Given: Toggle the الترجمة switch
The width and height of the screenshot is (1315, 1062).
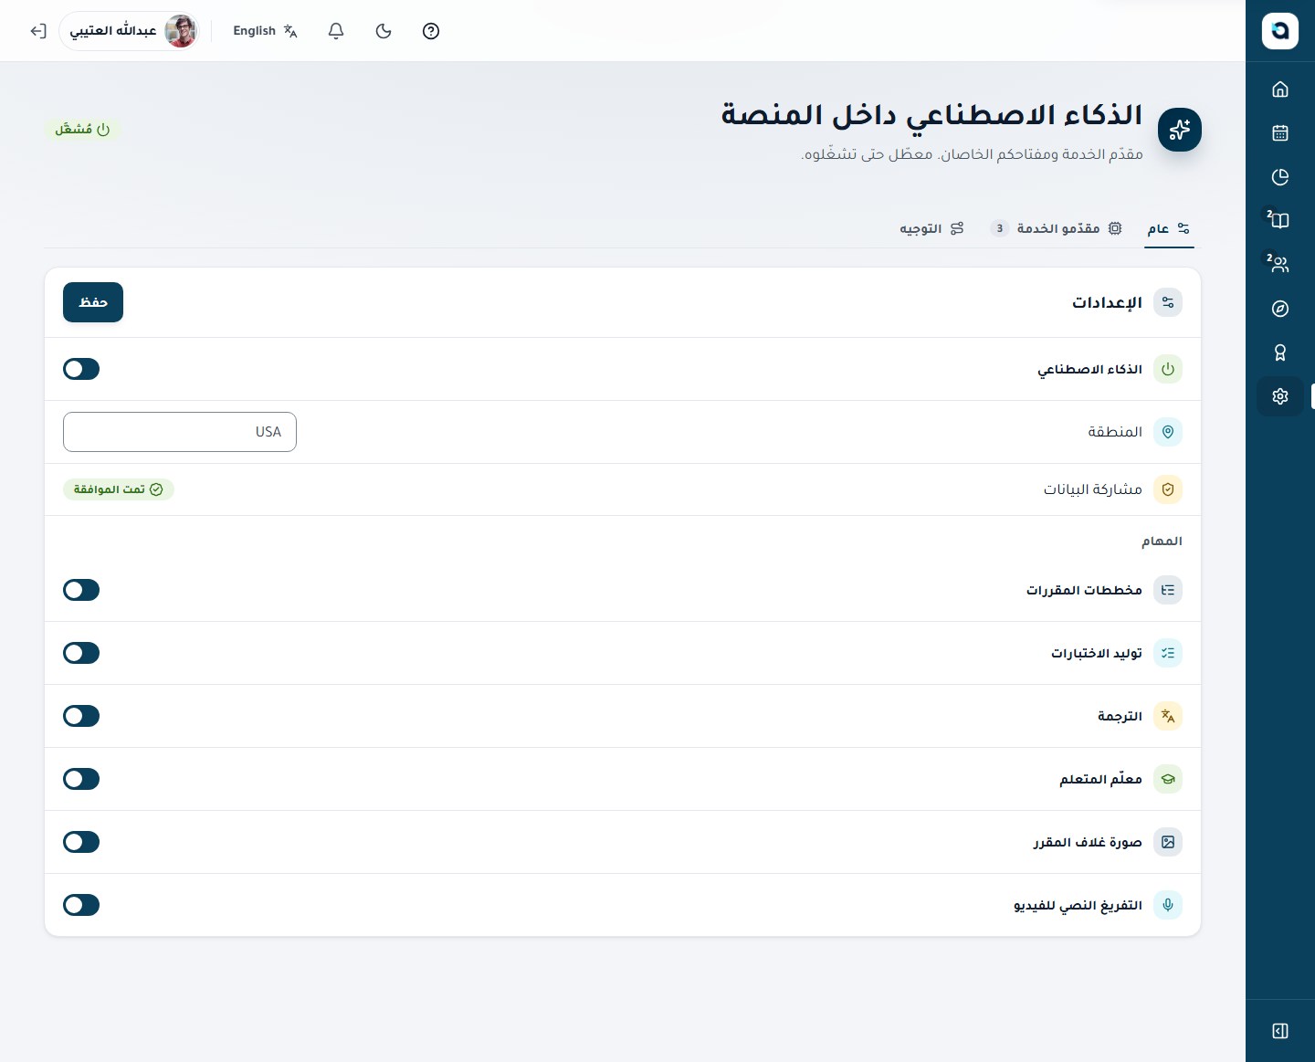Looking at the screenshot, I should [81, 716].
